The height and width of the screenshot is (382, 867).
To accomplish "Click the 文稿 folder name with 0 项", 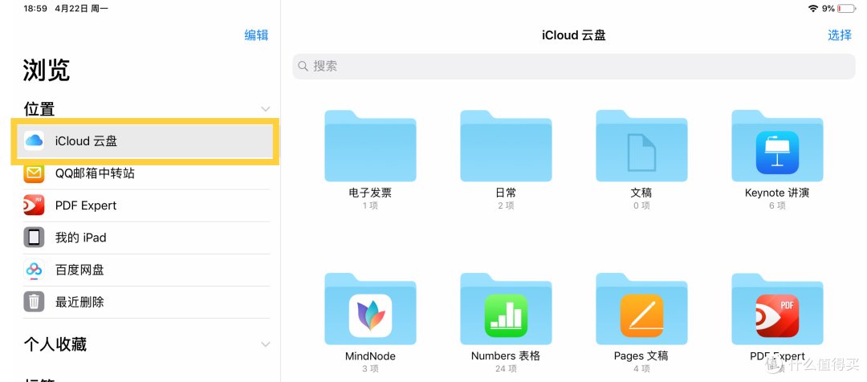I will [x=641, y=193].
